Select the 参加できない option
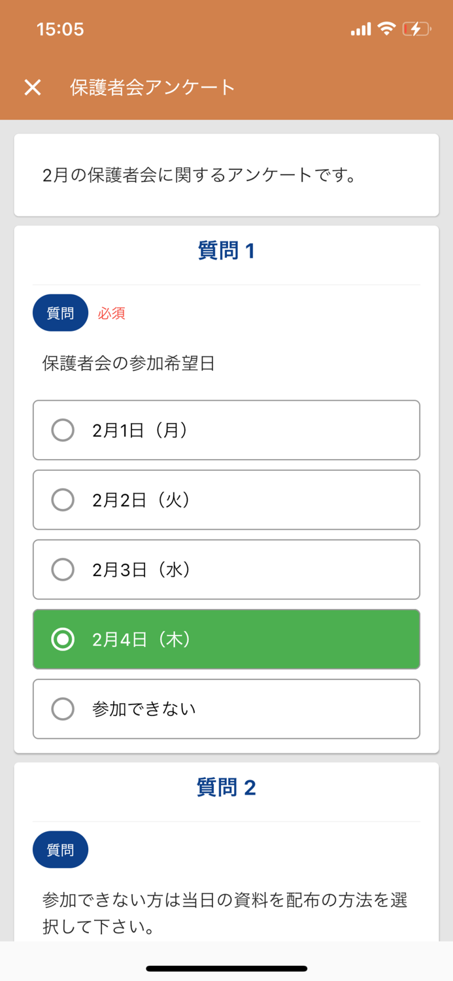 click(x=226, y=709)
